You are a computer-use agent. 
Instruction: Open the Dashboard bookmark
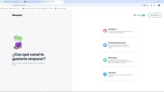pyautogui.click(x=5, y=8)
